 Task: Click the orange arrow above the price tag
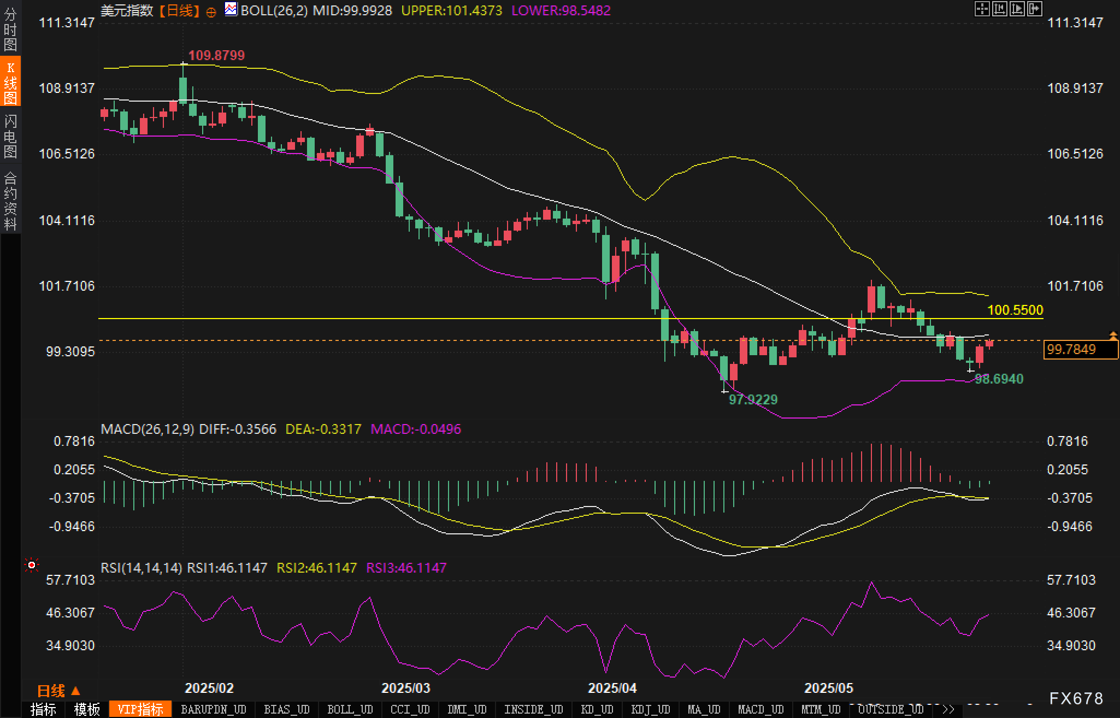[x=1112, y=335]
